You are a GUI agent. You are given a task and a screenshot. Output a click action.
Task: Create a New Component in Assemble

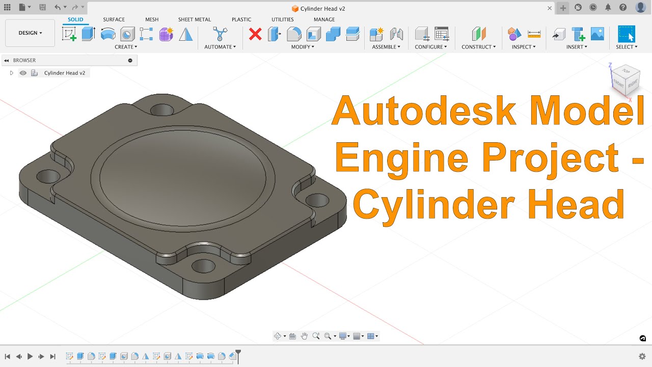point(376,34)
